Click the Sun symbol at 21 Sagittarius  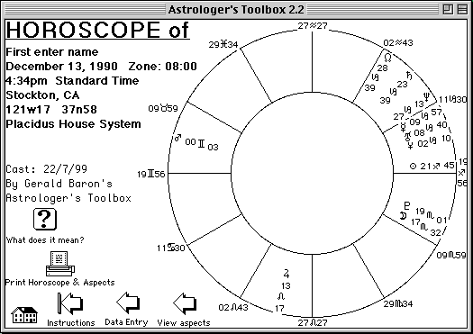(413, 166)
